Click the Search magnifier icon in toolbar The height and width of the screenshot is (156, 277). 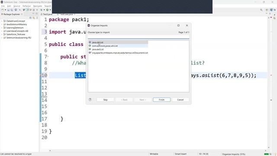tap(261, 10)
